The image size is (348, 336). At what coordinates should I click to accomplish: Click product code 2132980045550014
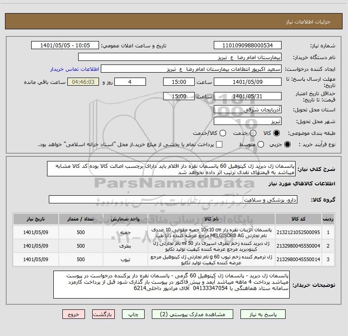pos(298,259)
